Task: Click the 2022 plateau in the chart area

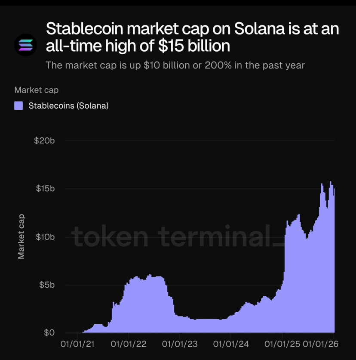Action: pos(146,301)
